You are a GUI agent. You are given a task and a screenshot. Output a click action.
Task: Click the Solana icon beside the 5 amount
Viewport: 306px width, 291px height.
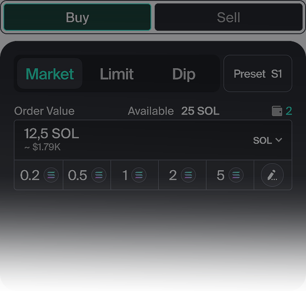tap(236, 175)
